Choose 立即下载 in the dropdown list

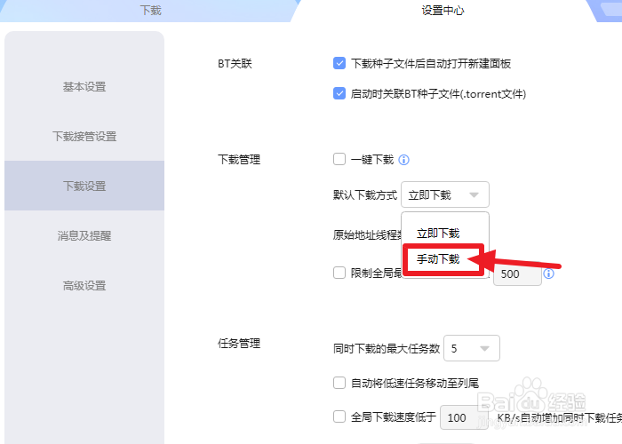point(438,233)
